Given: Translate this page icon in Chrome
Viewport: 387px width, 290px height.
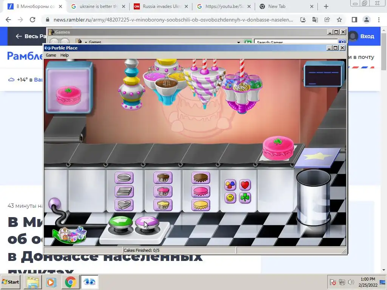Looking at the screenshot, I should point(315,20).
